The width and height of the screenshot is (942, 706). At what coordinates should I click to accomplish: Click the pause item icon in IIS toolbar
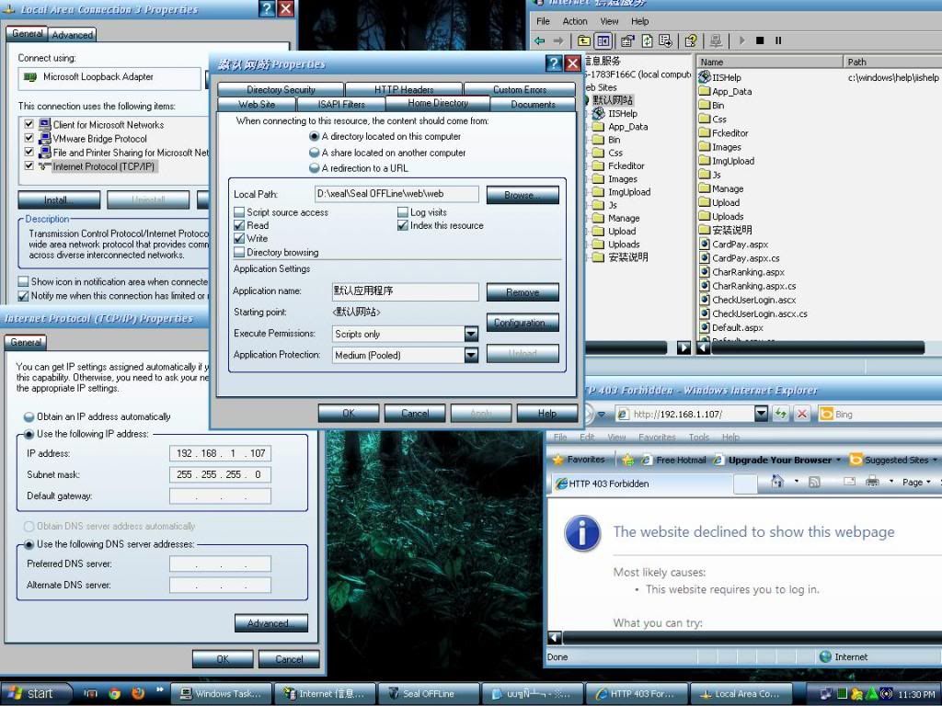click(x=778, y=40)
